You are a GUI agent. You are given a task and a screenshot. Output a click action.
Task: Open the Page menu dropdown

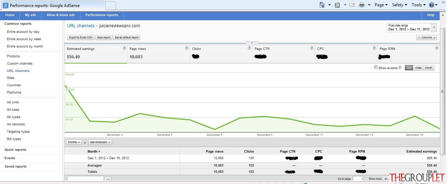click(381, 5)
